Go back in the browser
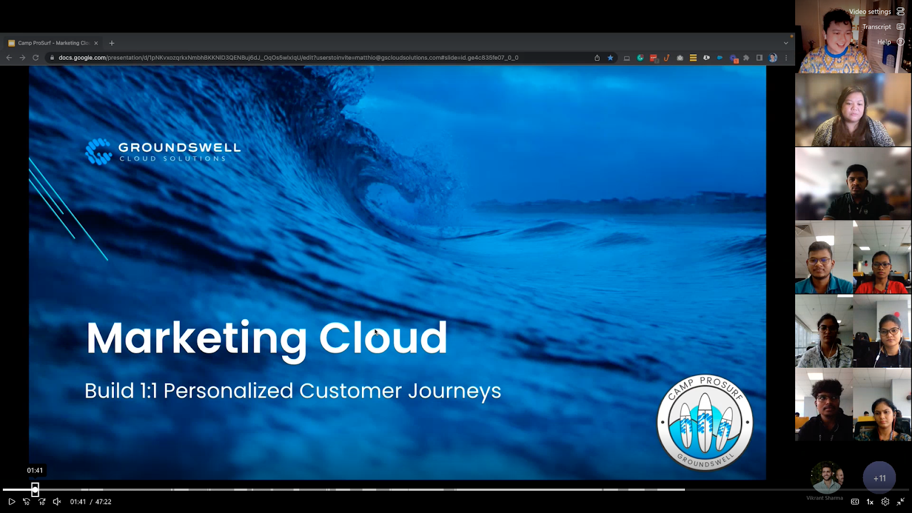The image size is (912, 513). click(9, 58)
